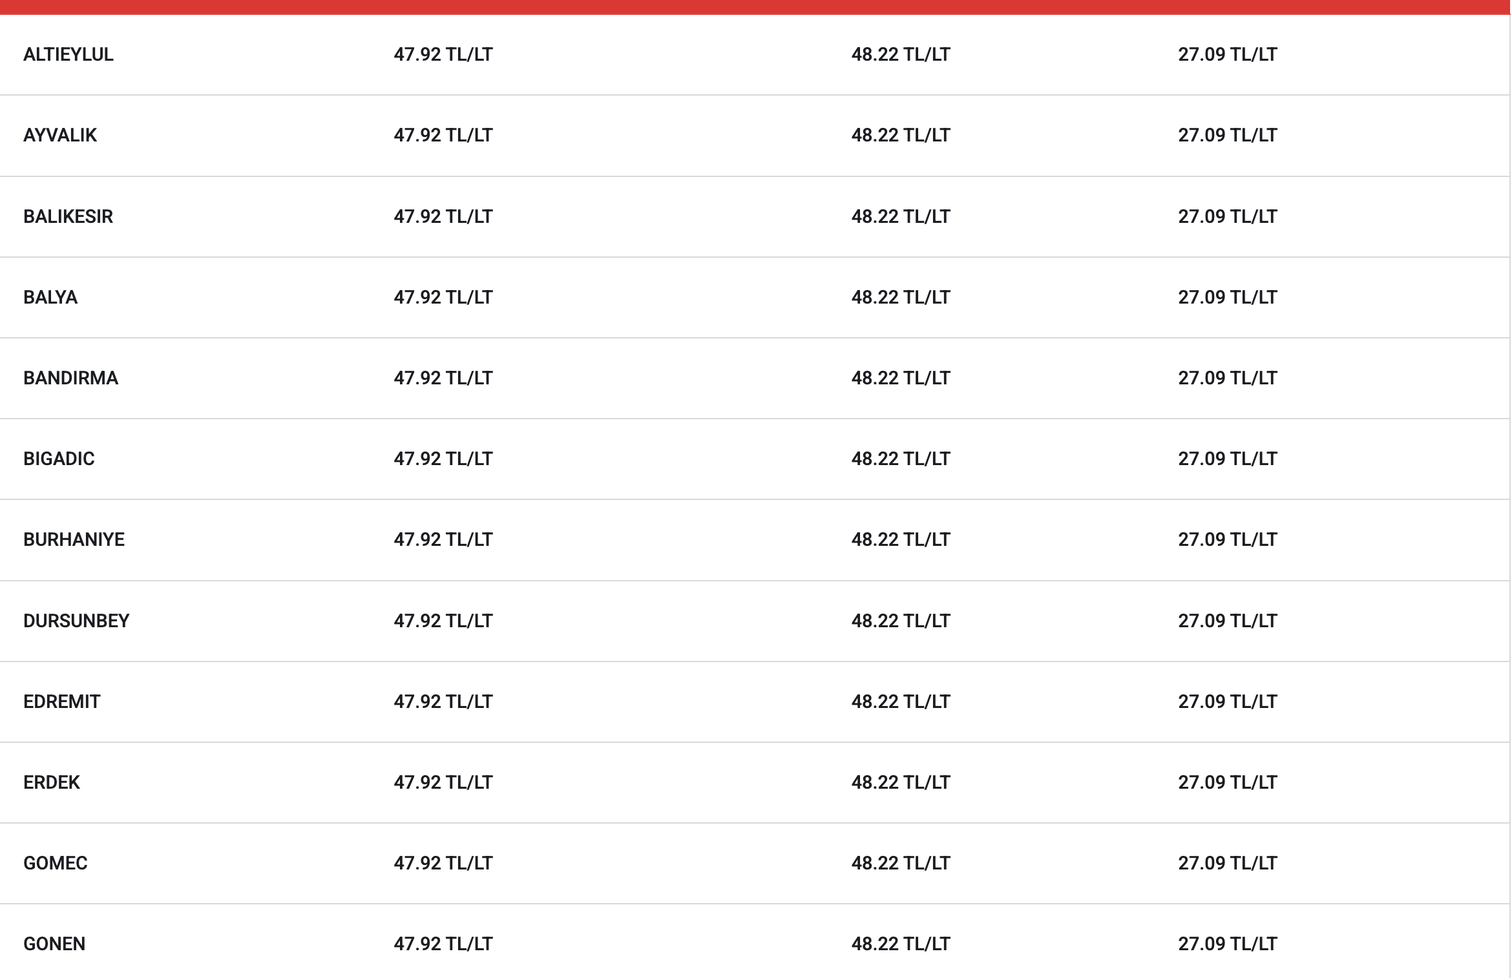The image size is (1512, 978).
Task: Click the ERDEK district name
Action: click(52, 782)
